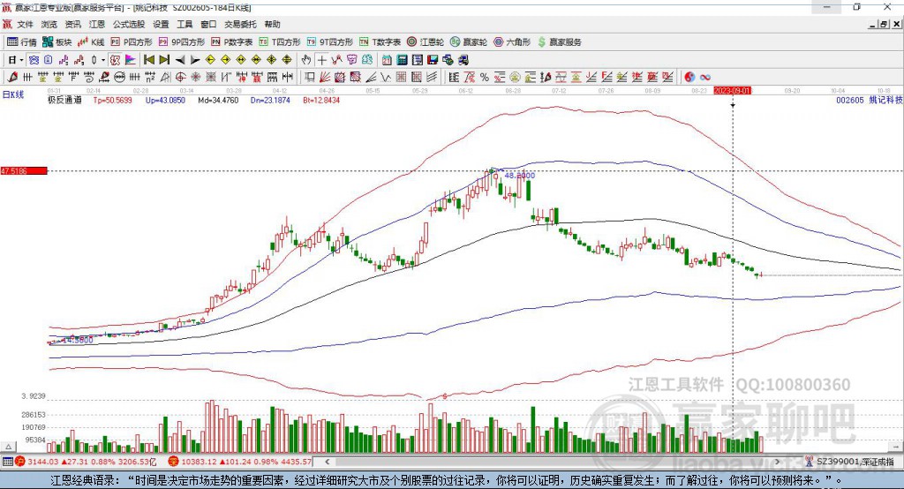Select the red fan lines tool
Image resolution: width=904 pixels, height=489 pixels.
click(x=325, y=78)
